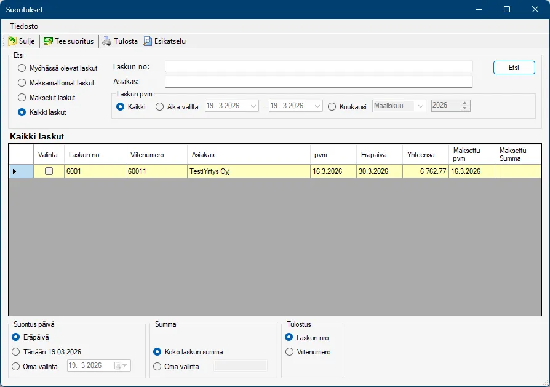This screenshot has width=550, height=387.
Task: Click the Tulosta printer icon
Action: 107,41
